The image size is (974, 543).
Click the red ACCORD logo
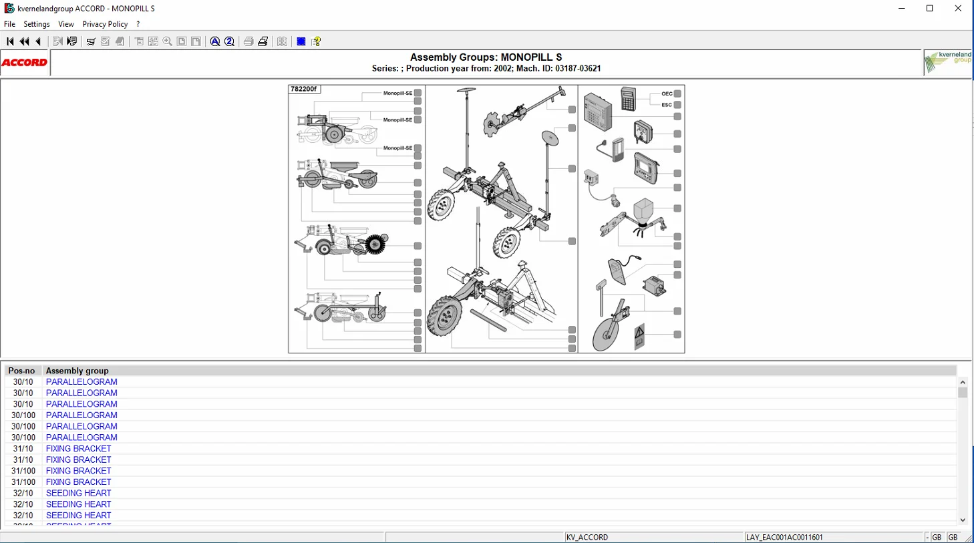(25, 63)
